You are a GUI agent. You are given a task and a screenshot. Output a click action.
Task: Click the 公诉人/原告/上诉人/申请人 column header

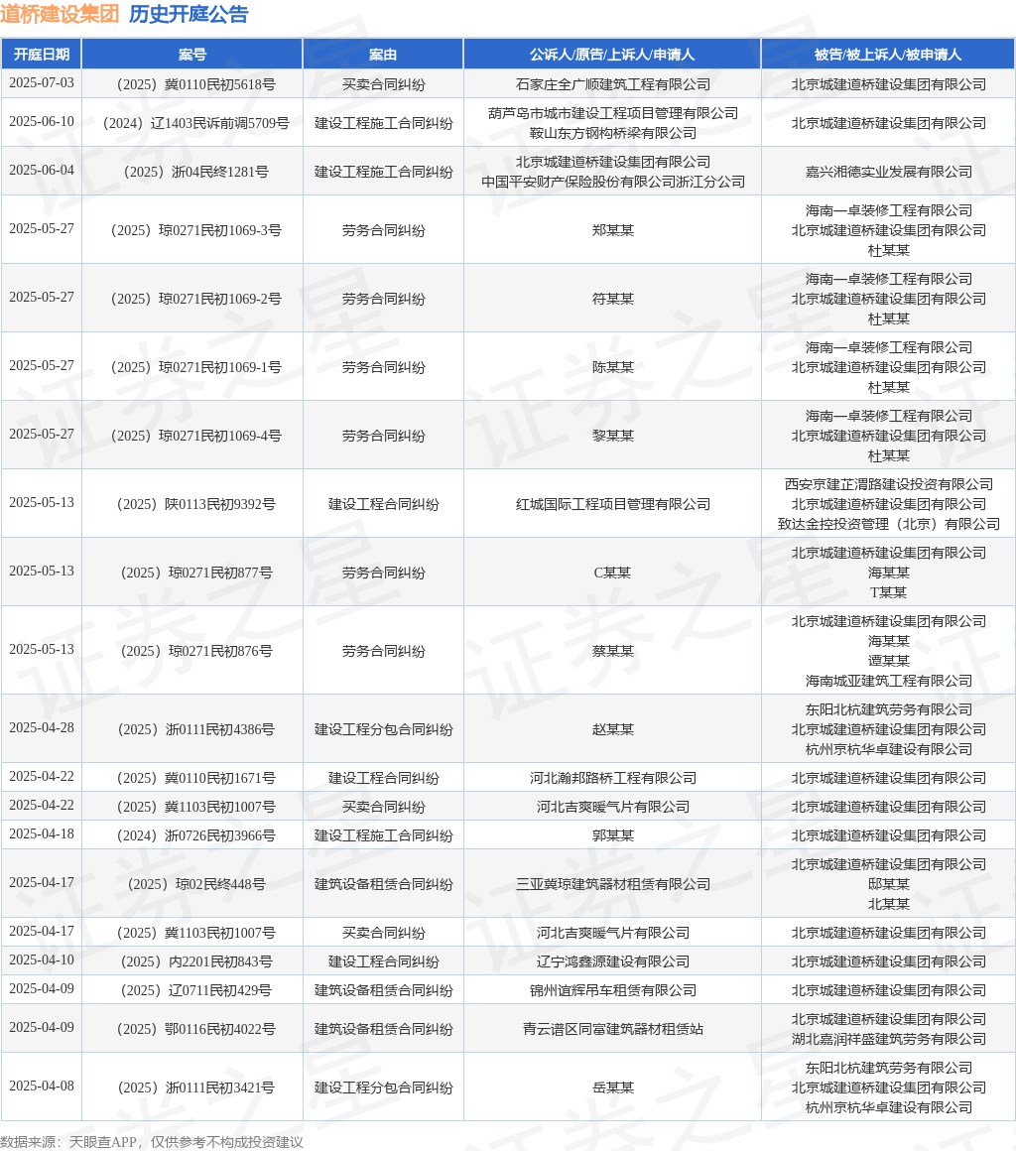[x=612, y=55]
